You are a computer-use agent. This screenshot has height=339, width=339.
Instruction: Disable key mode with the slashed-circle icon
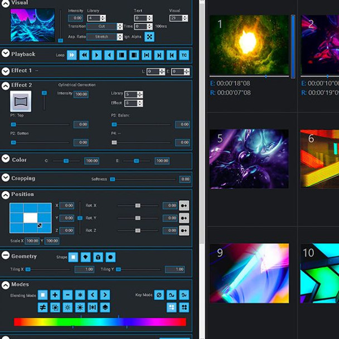point(159,295)
